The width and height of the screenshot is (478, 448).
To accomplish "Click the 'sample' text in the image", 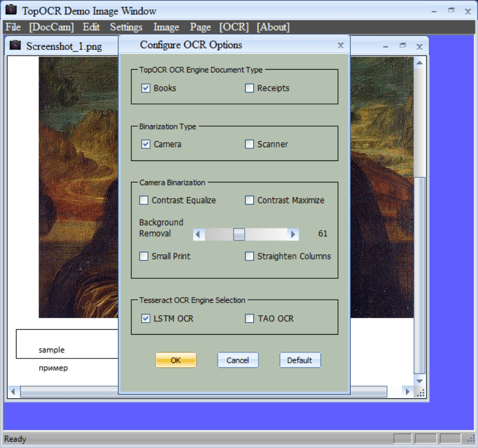I will 51,350.
